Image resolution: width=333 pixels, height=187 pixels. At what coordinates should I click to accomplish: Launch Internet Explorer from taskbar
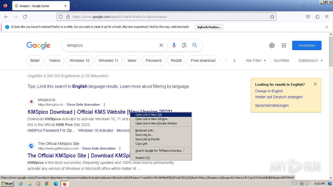point(21,184)
